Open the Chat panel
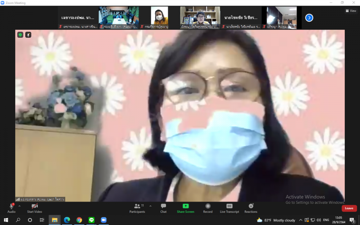 pos(163,208)
